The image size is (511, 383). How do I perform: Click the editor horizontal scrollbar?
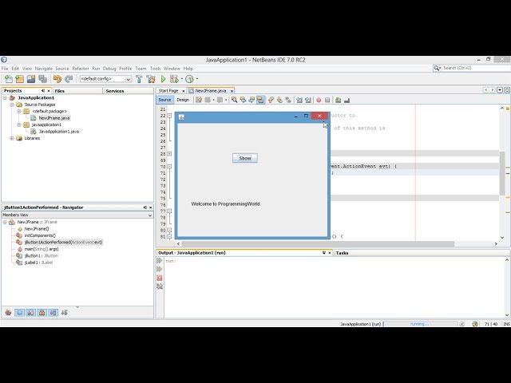point(318,243)
